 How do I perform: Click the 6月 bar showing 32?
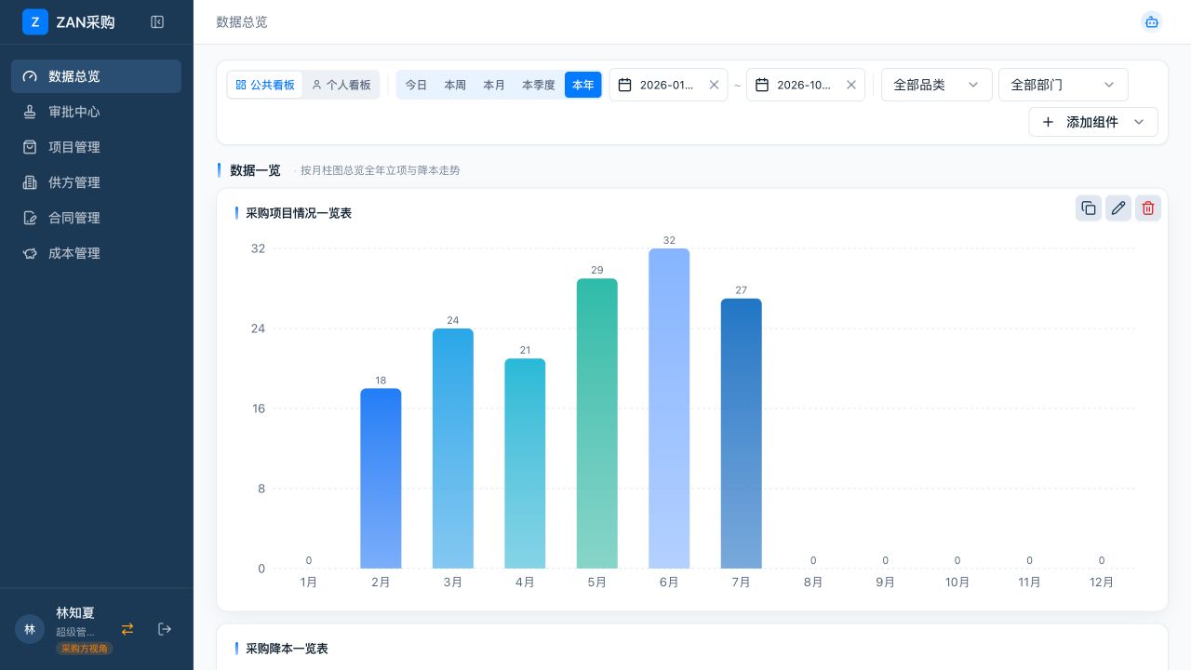[669, 409]
